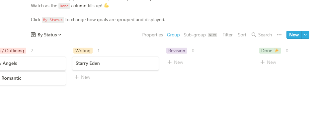Open the Filter option
The height and width of the screenshot is (129, 313).
point(228,35)
